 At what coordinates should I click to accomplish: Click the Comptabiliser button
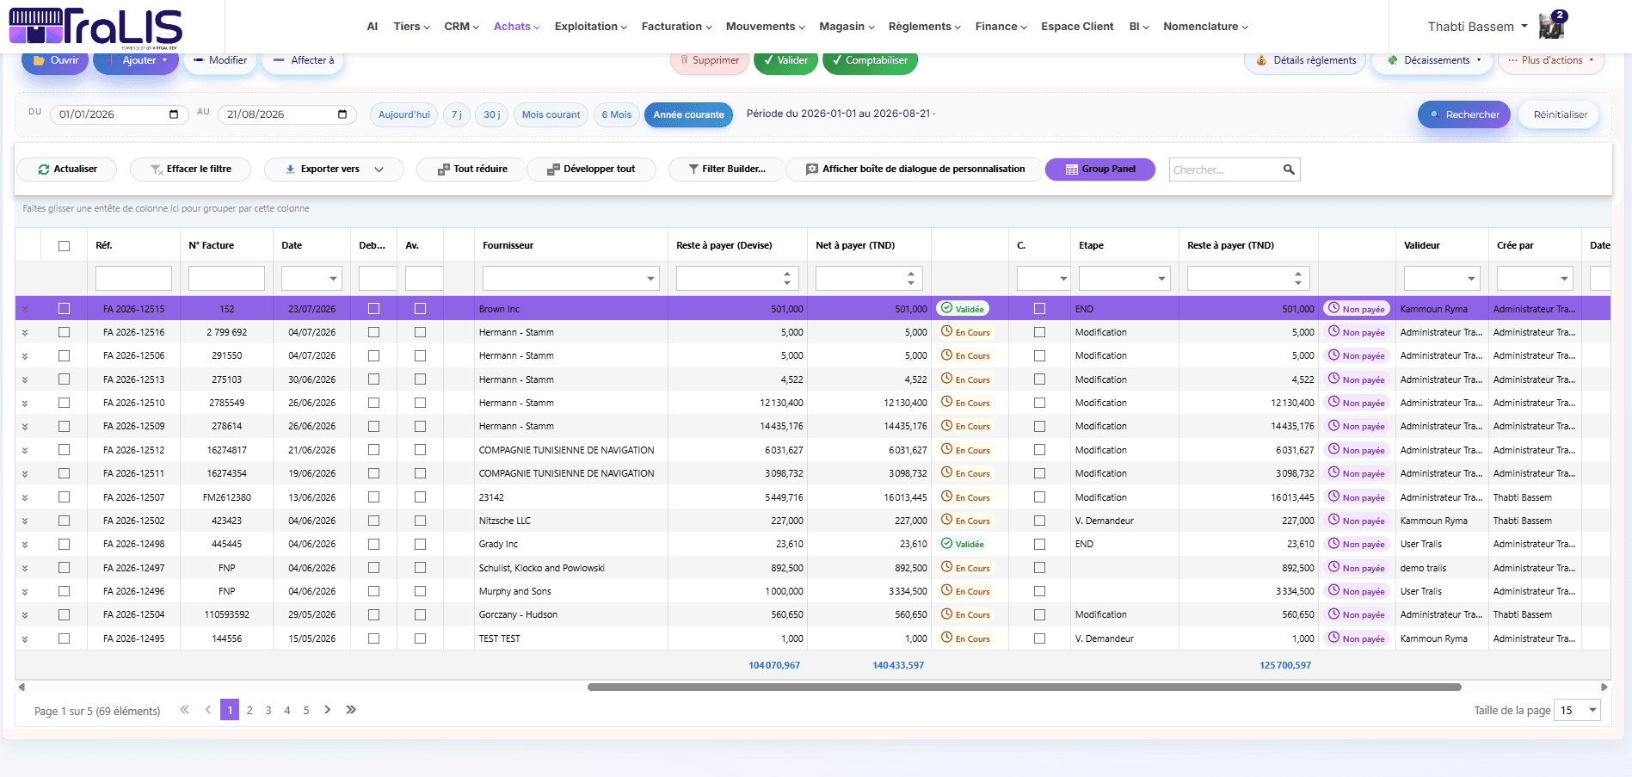pos(870,60)
